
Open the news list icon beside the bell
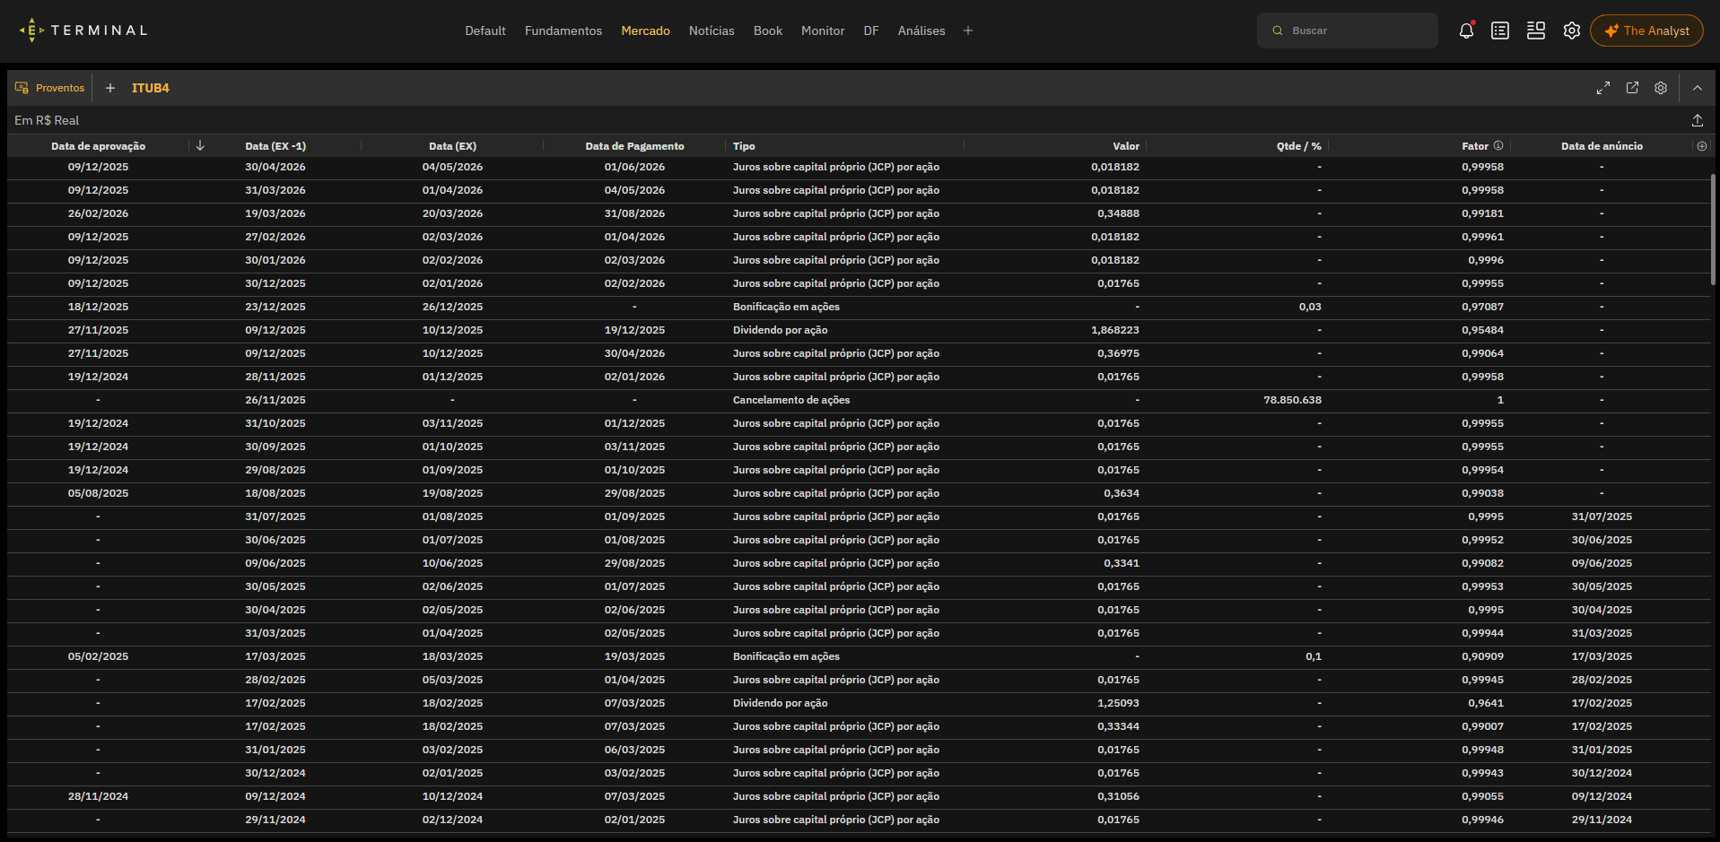point(1500,30)
